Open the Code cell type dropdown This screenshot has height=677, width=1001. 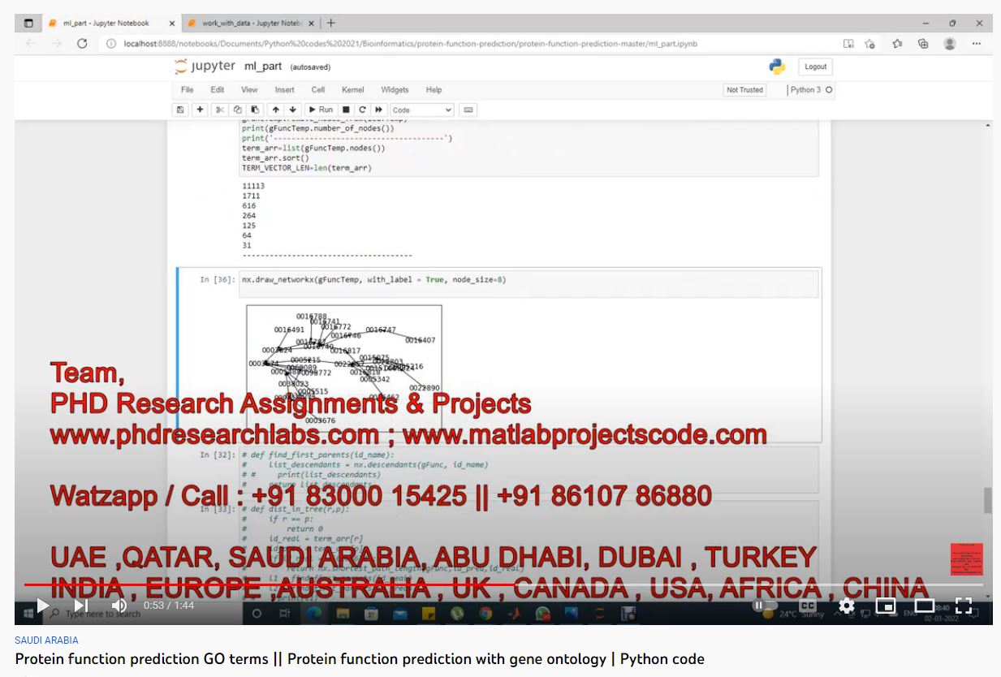[421, 110]
